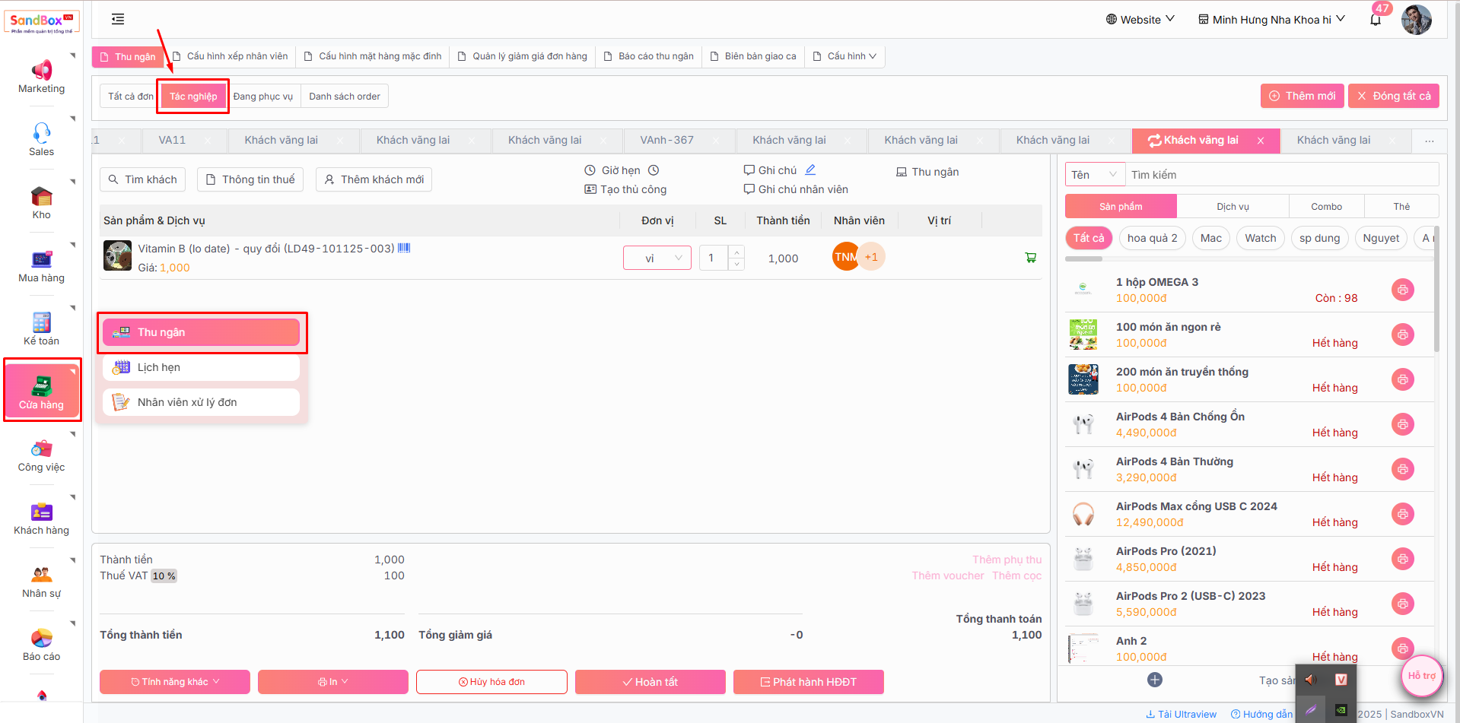Open the Kế toán accounting module icon
1460x723 pixels.
click(42, 322)
